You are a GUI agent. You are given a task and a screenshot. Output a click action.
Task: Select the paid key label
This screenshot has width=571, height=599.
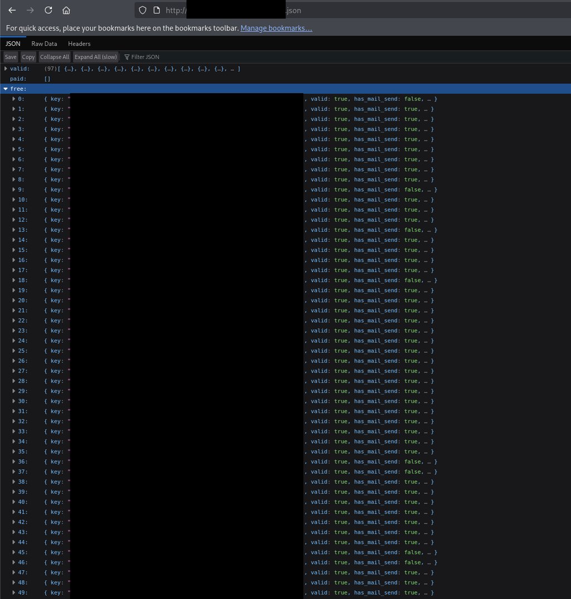coord(18,79)
